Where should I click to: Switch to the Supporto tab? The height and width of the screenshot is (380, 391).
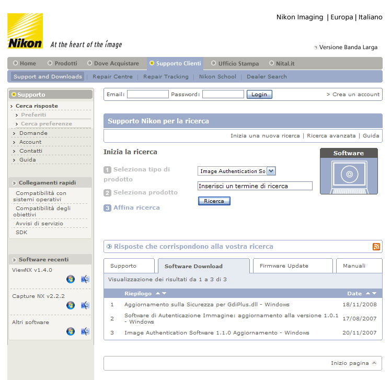coord(129,266)
